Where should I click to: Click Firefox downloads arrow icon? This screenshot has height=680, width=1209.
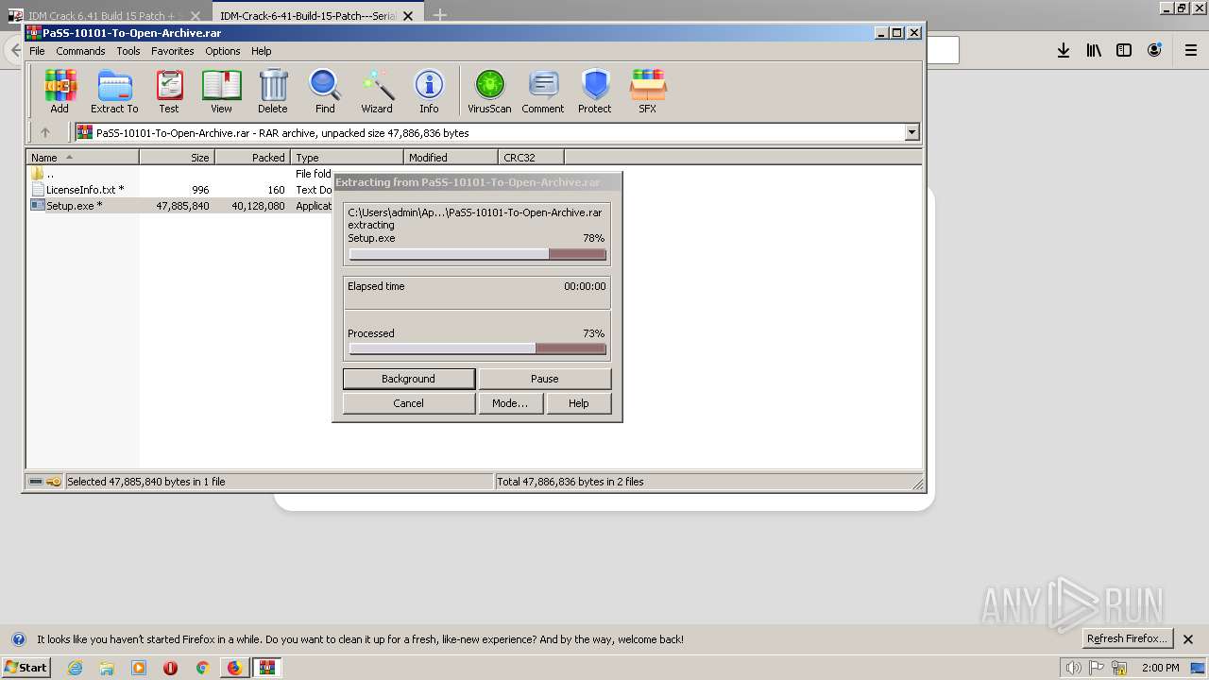[1064, 50]
